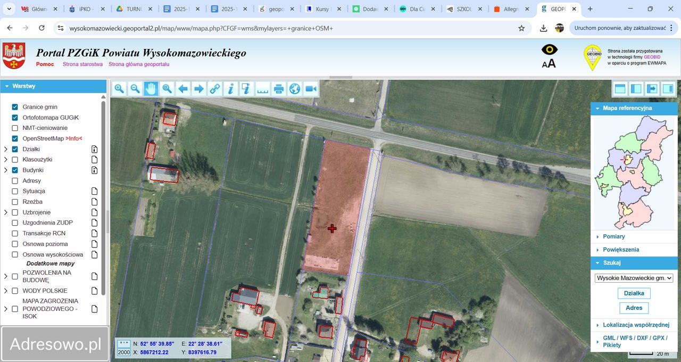Open Strona główna geoportalu link
The width and height of the screenshot is (681, 362).
coord(139,64)
